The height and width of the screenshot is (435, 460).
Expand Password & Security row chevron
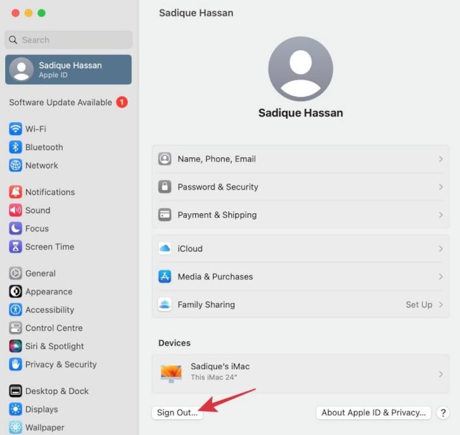(441, 187)
